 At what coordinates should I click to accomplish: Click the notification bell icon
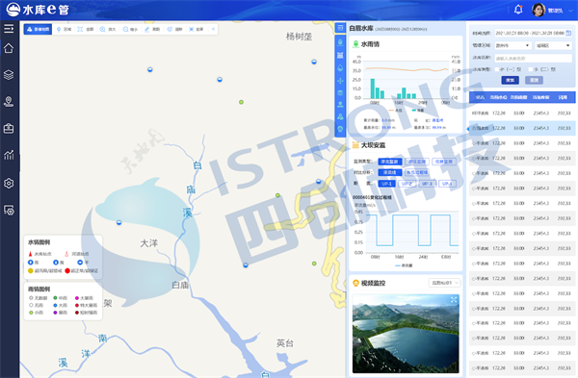[x=518, y=10]
